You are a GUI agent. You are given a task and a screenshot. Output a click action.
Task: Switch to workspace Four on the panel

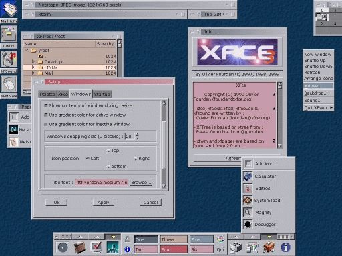pyautogui.click(x=174, y=249)
